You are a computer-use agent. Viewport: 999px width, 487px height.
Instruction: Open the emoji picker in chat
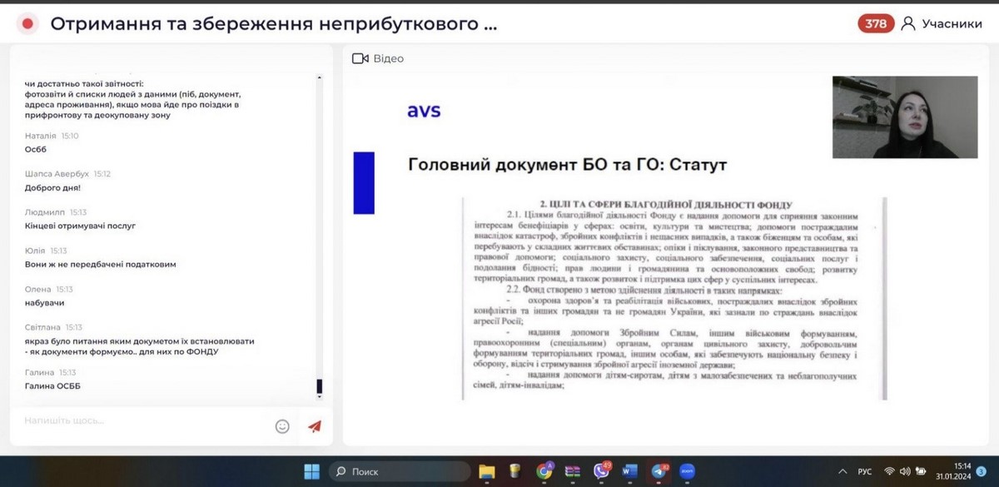pos(282,426)
